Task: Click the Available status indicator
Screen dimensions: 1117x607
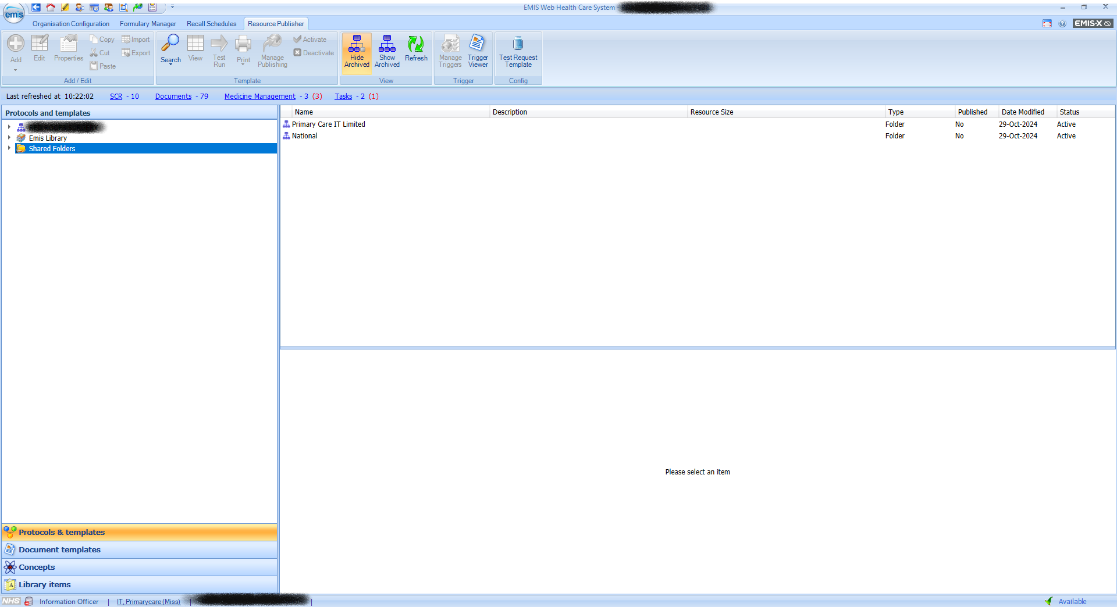Action: point(1066,602)
